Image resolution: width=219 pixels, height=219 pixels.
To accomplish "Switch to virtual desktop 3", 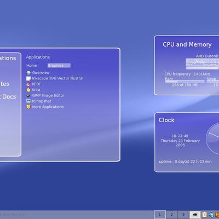I will tap(183, 215).
